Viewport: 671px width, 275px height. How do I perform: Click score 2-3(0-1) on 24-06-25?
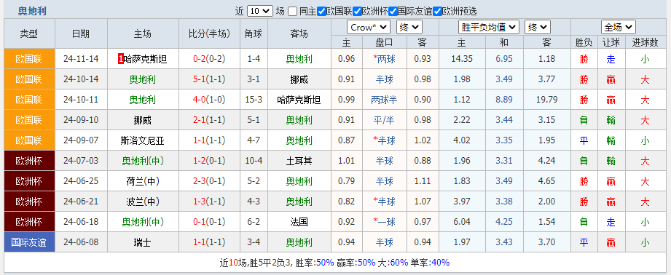click(x=209, y=181)
